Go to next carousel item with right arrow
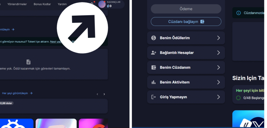267x128 pixels. click(104, 94)
